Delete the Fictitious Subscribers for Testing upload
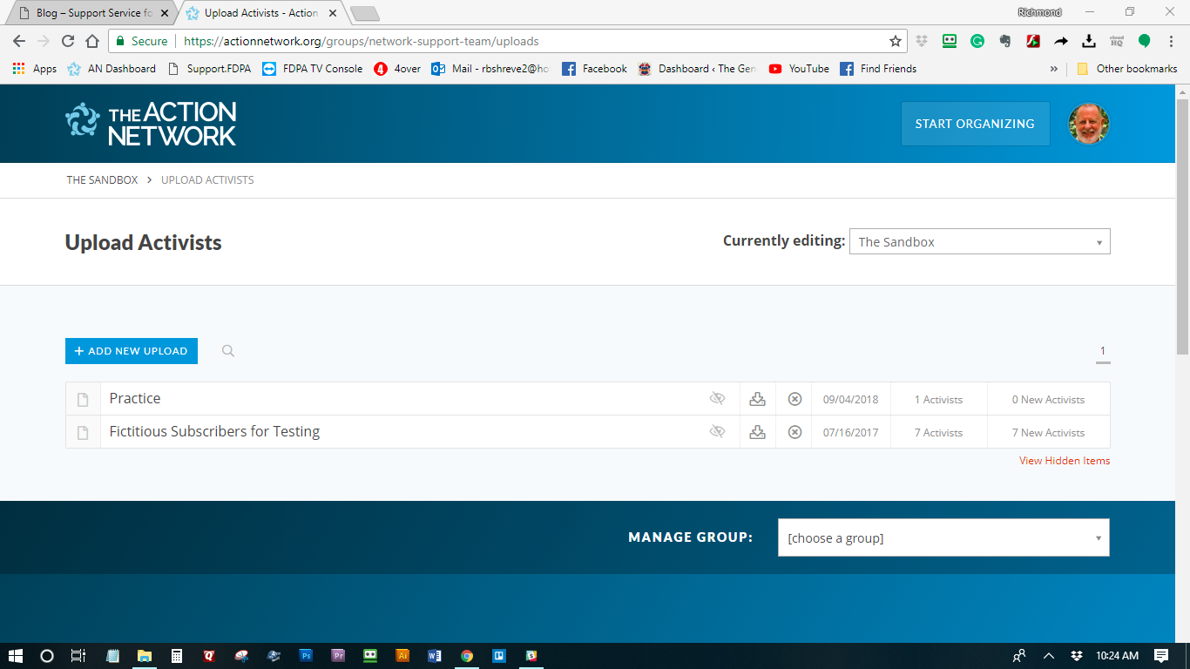Image resolution: width=1190 pixels, height=669 pixels. click(x=794, y=432)
